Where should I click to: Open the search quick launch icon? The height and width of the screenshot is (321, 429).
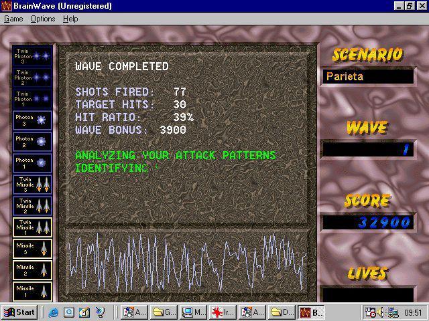69,312
